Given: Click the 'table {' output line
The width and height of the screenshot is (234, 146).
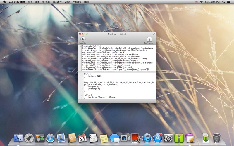Looking at the screenshot, I should [88, 95].
